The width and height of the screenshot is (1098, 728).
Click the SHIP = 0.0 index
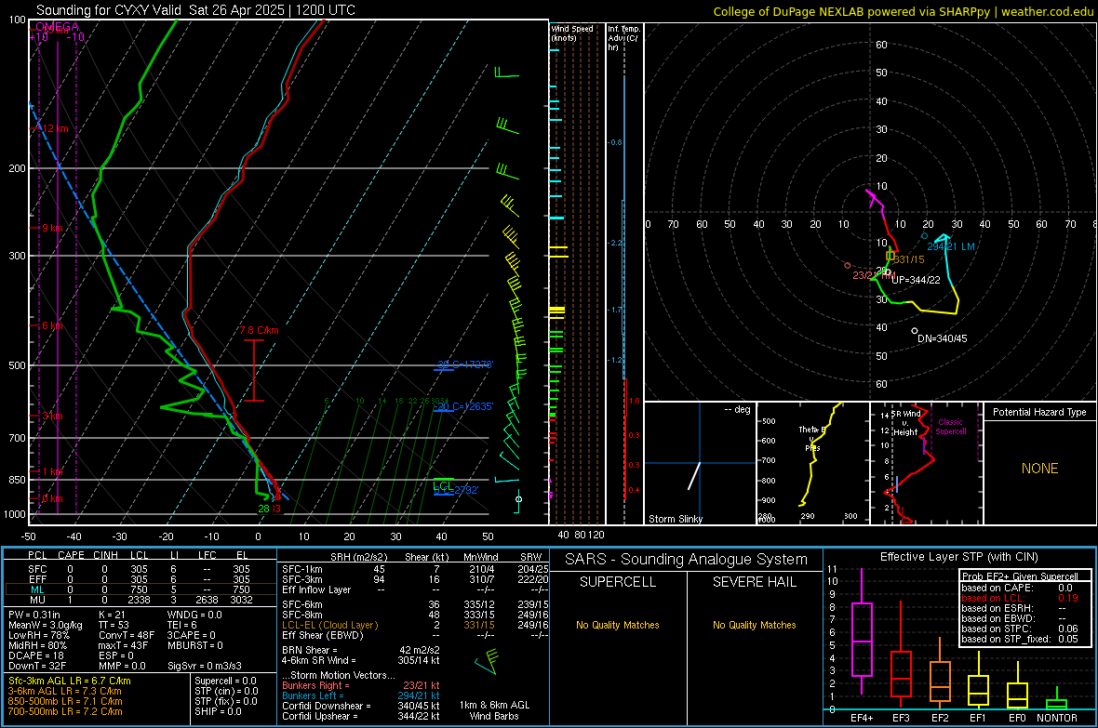(x=218, y=711)
